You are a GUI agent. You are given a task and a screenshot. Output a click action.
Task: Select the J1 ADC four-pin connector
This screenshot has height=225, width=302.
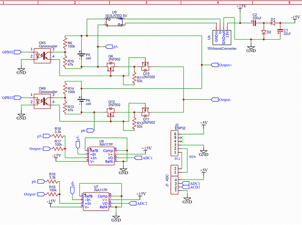[x=174, y=185]
